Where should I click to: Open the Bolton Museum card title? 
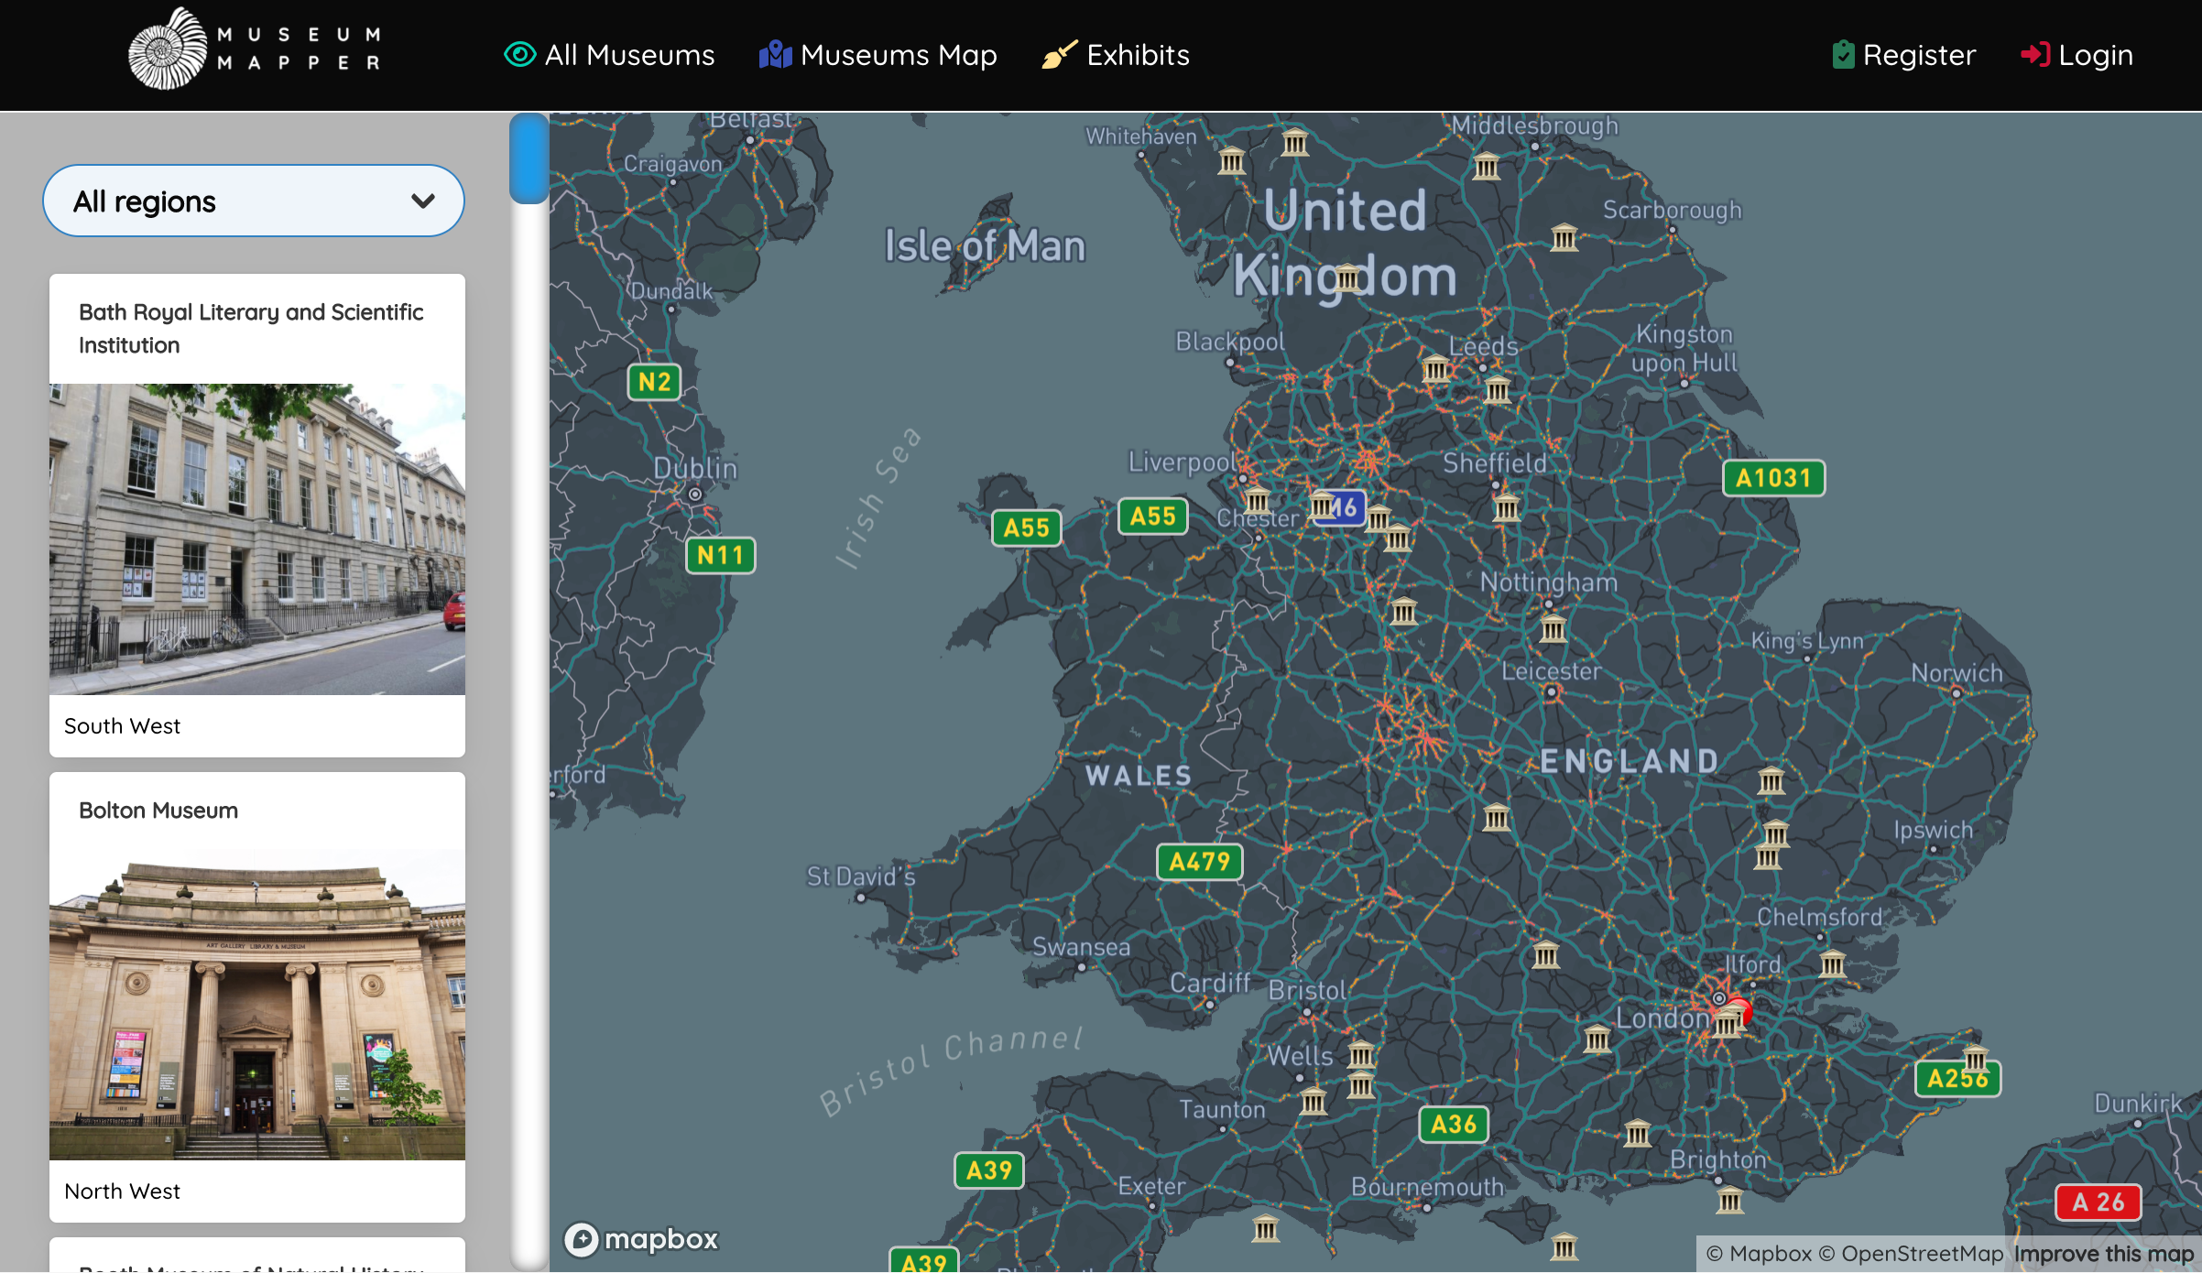coord(158,811)
